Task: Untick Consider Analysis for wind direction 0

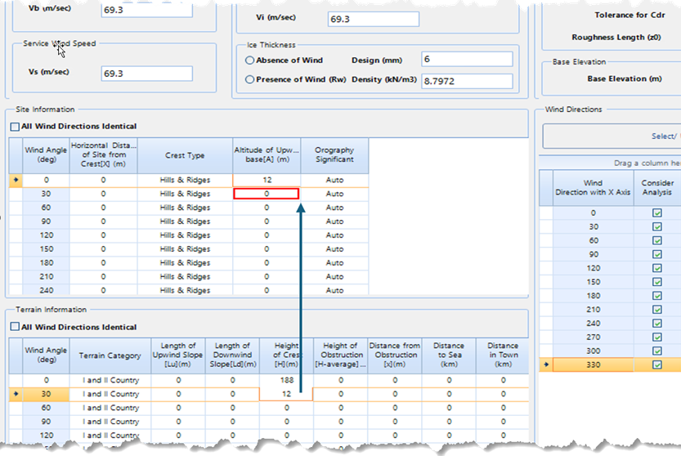Action: point(657,212)
